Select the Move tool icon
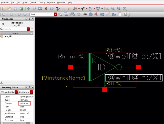This screenshot has width=164, height=124. click(x=28, y=9)
